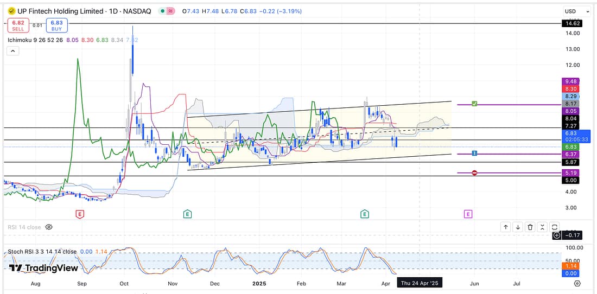The height and width of the screenshot is (294, 597).
Task: Move the RSI pane down
Action: click(x=518, y=227)
